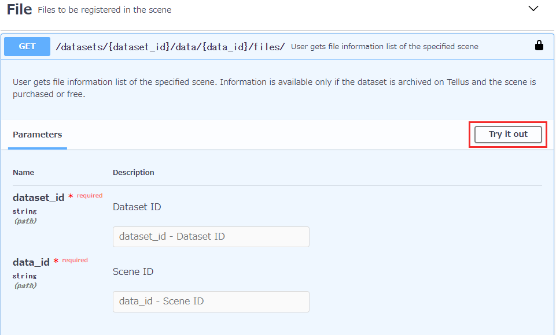Focus the data_id Scene ID input field

tap(211, 301)
